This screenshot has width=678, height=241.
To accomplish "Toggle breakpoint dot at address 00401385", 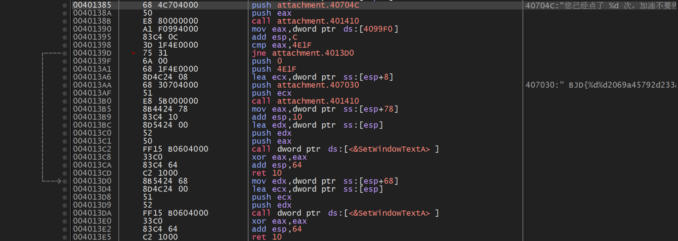I will (65, 5).
